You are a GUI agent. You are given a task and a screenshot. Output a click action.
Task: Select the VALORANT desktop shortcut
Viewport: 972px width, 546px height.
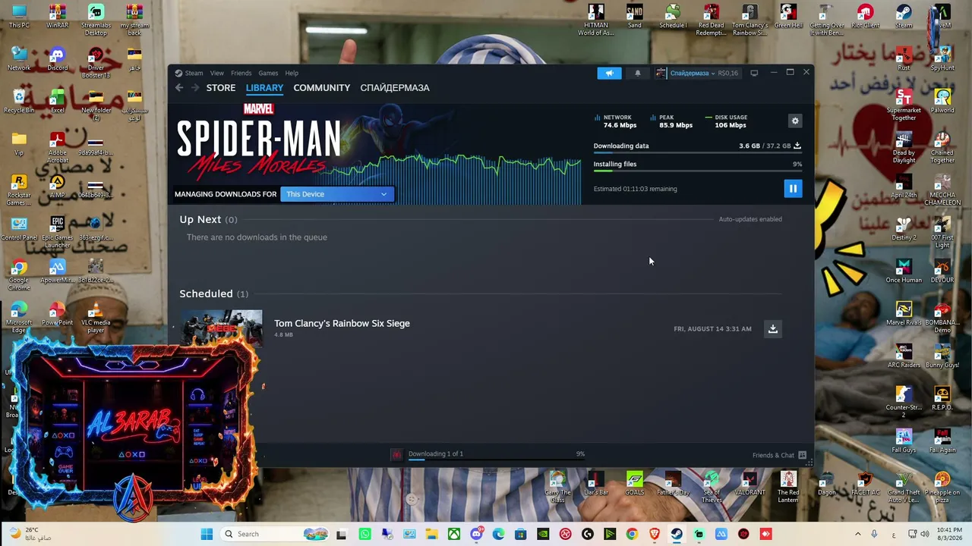tap(750, 484)
